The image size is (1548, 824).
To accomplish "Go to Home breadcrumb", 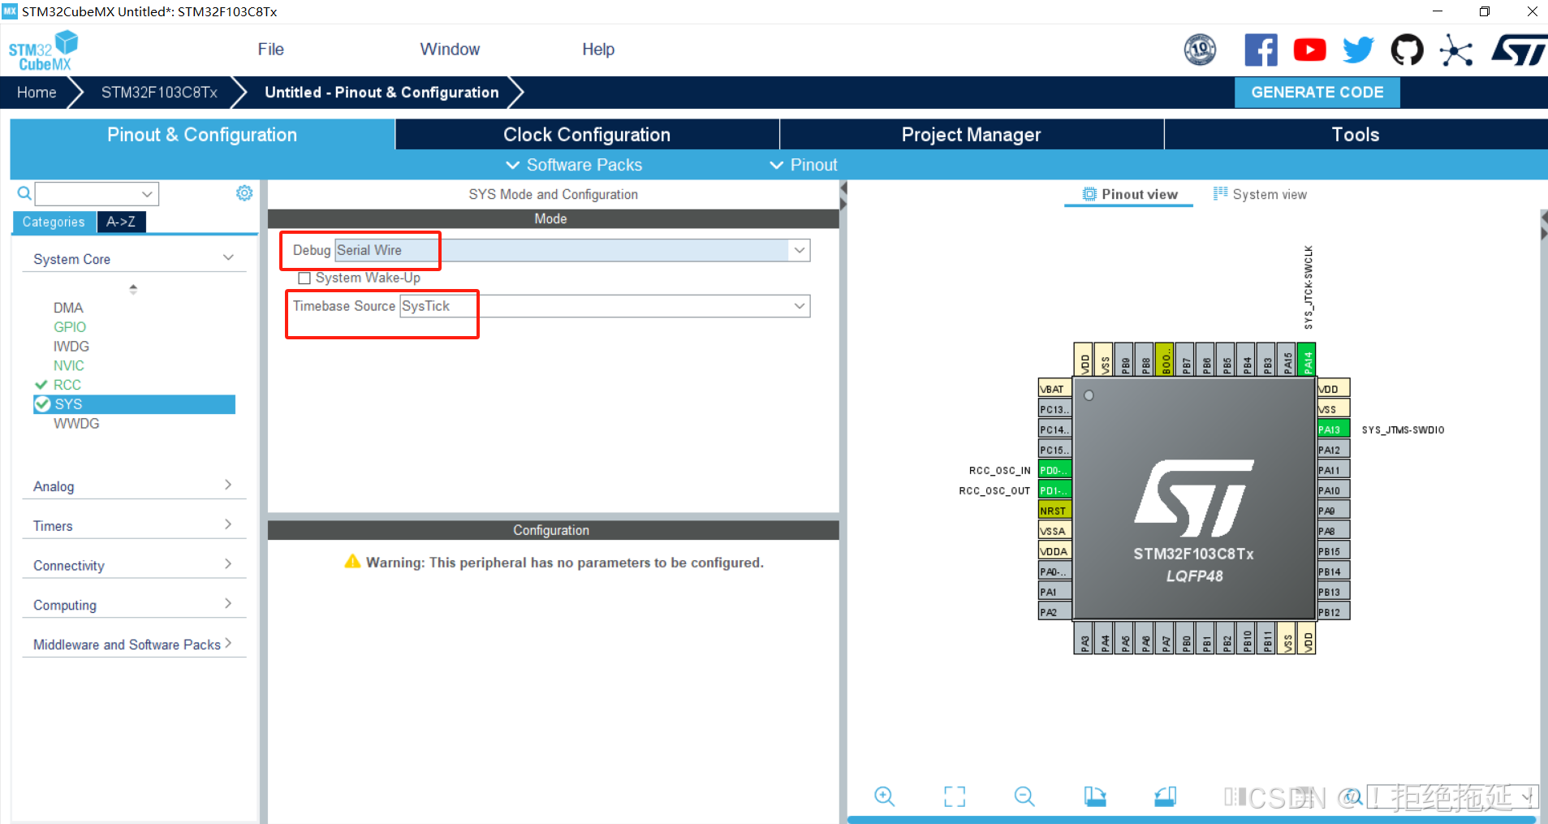I will pos(37,93).
